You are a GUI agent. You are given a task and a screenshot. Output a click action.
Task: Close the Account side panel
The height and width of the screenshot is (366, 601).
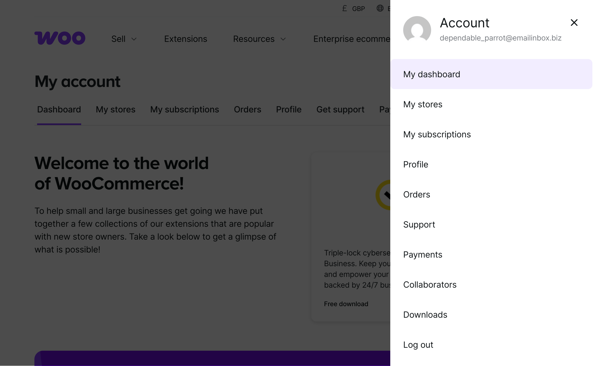574,23
